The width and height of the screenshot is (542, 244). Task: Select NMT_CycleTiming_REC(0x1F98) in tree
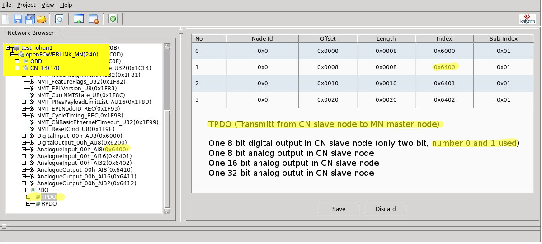point(80,116)
